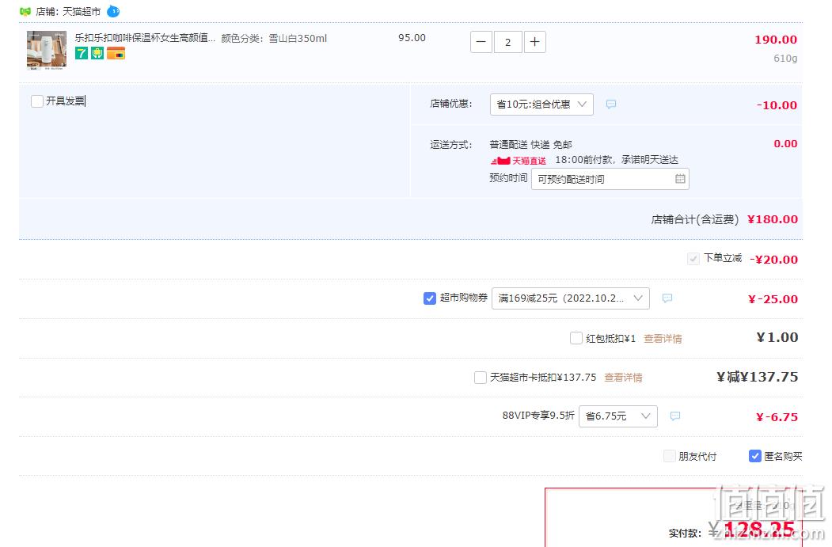Viewport: 832px width, 547px height.
Task: Click the store total ¥180.00 amount
Action: 773,219
